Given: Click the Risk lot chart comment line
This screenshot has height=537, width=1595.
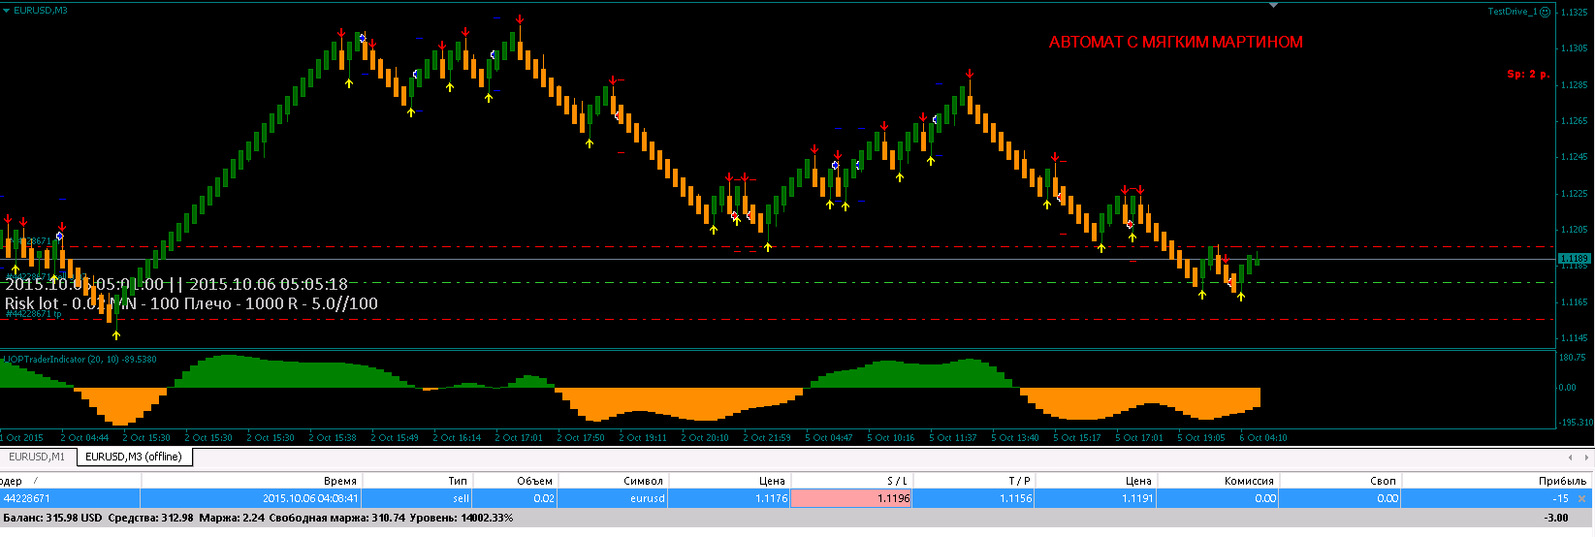Looking at the screenshot, I should [x=191, y=303].
